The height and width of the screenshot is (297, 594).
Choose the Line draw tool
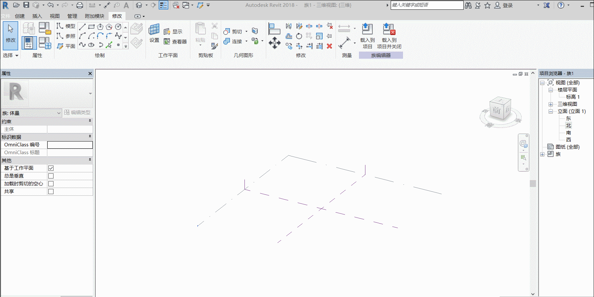tap(82, 27)
